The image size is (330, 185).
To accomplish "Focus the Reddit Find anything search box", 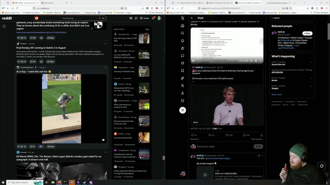I will pyautogui.click(x=68, y=18).
